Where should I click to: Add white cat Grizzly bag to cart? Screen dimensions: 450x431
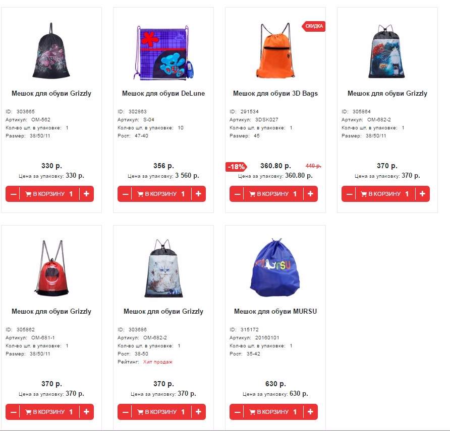[x=161, y=412]
